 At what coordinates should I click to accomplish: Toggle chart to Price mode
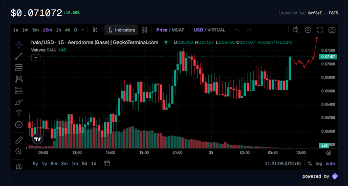coord(162,30)
